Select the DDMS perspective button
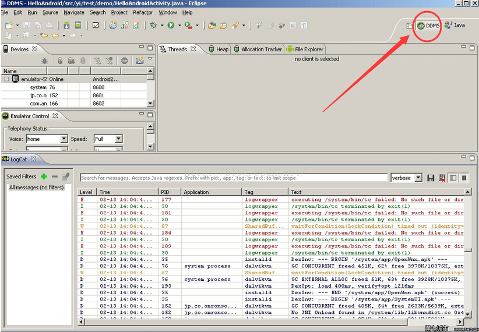The image size is (479, 332). coord(428,26)
